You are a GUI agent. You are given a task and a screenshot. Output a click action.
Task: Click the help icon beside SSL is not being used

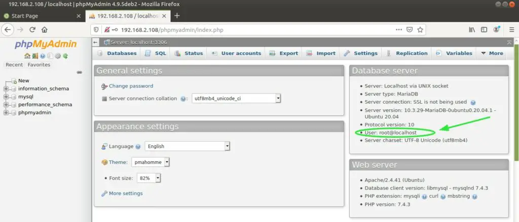tap(472, 102)
